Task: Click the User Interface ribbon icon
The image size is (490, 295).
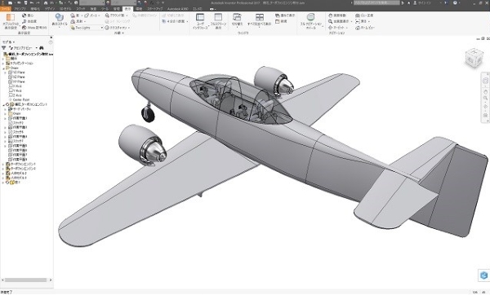Action: [200, 21]
